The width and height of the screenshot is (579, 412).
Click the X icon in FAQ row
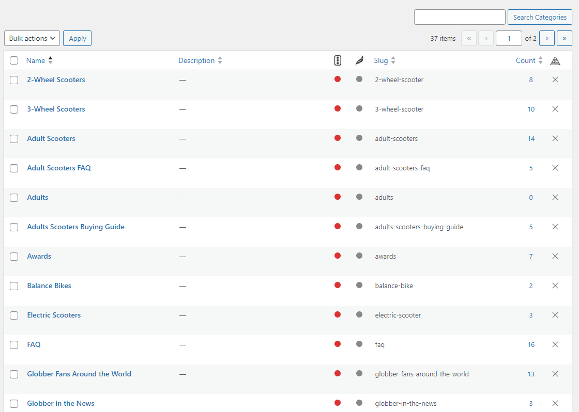pyautogui.click(x=555, y=344)
